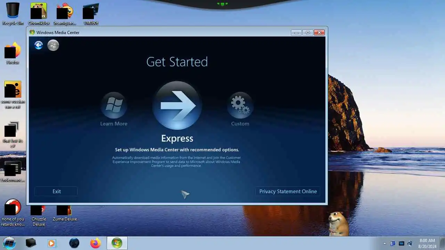The width and height of the screenshot is (445, 250).
Task: Launch Chuzzle Deluxe from the desktop
Action: pos(39,215)
